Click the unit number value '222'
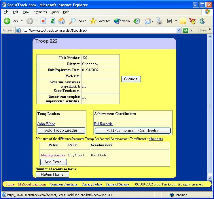Image resolution: width=214 pixels, height=199 pixels. tap(85, 58)
